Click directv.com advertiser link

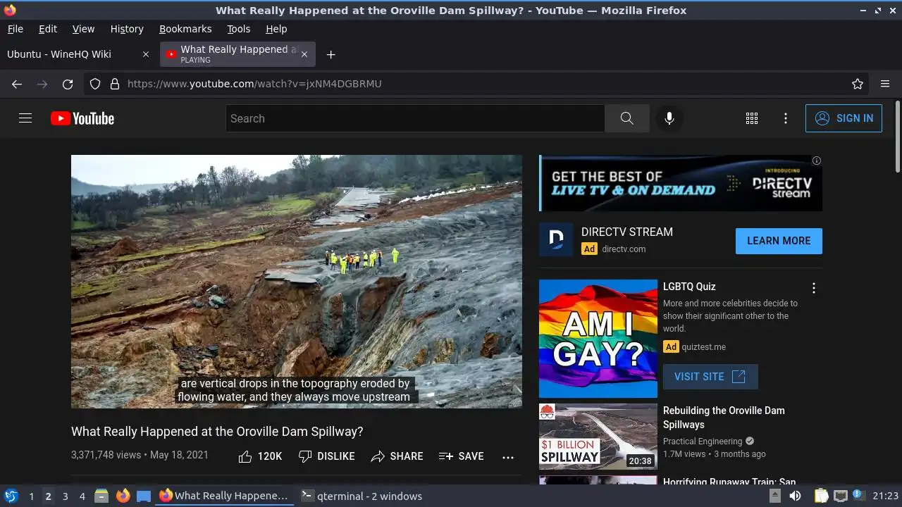[624, 249]
